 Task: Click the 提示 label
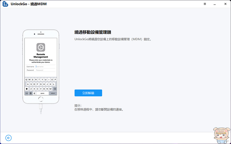78,105
